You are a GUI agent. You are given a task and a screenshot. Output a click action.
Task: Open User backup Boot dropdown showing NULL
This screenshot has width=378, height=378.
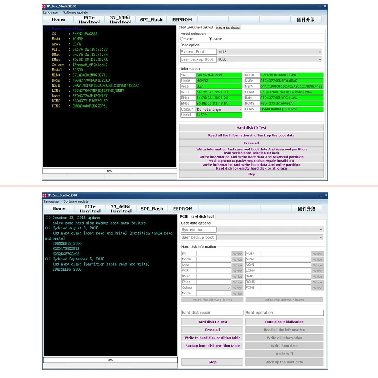point(270,59)
